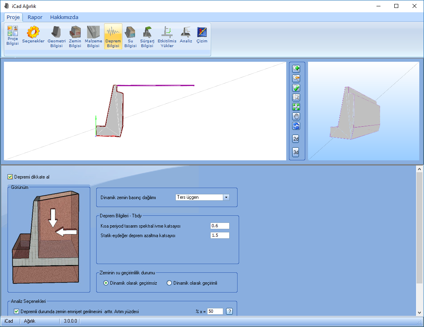
Task: Click the blue rotate/refresh view icon
Action: pos(296,126)
